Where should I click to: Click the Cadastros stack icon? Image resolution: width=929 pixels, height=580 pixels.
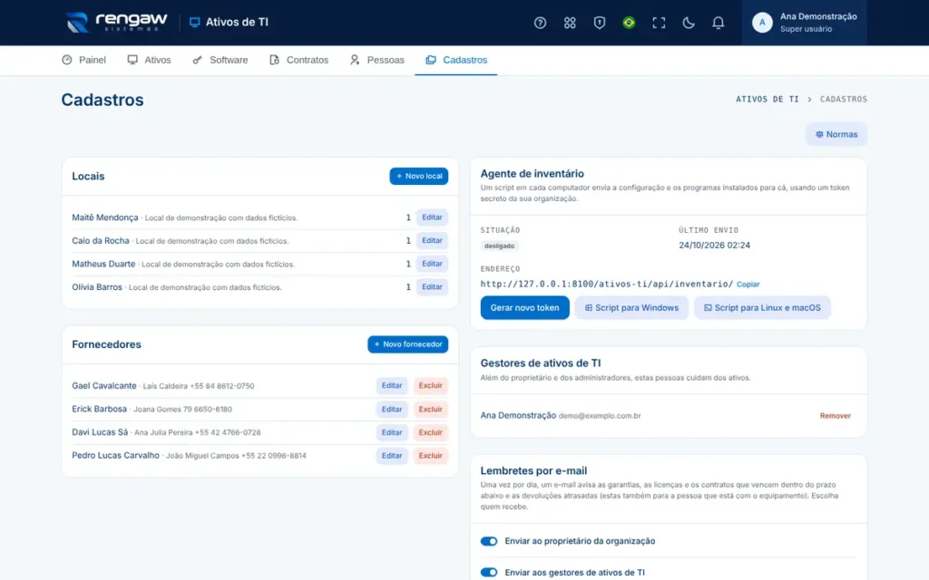pyautogui.click(x=431, y=60)
